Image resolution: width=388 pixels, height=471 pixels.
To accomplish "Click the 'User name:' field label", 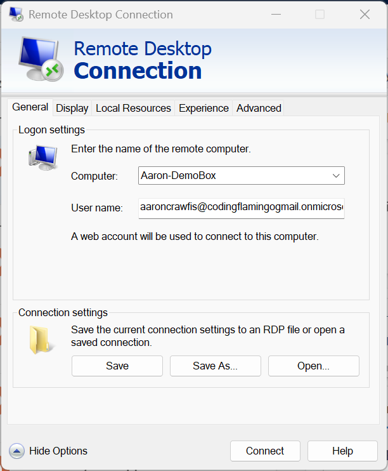I will pyautogui.click(x=97, y=208).
